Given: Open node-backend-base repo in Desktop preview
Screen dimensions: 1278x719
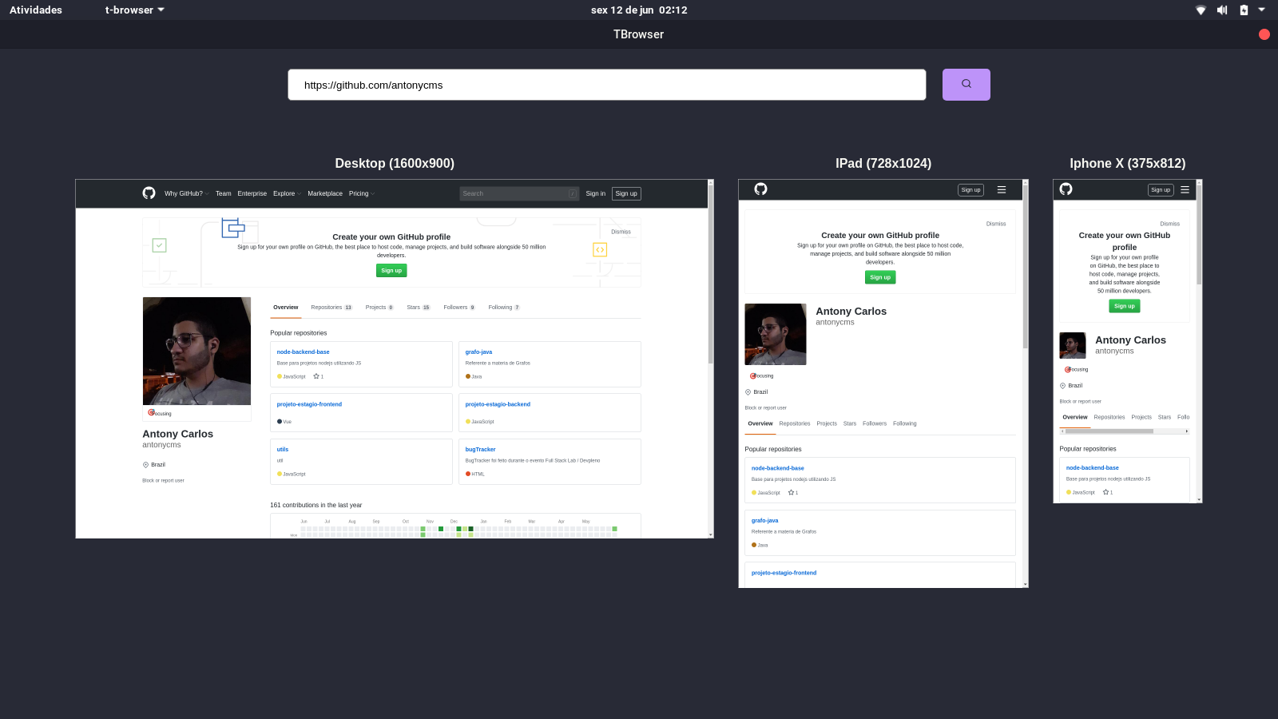Looking at the screenshot, I should pos(303,352).
